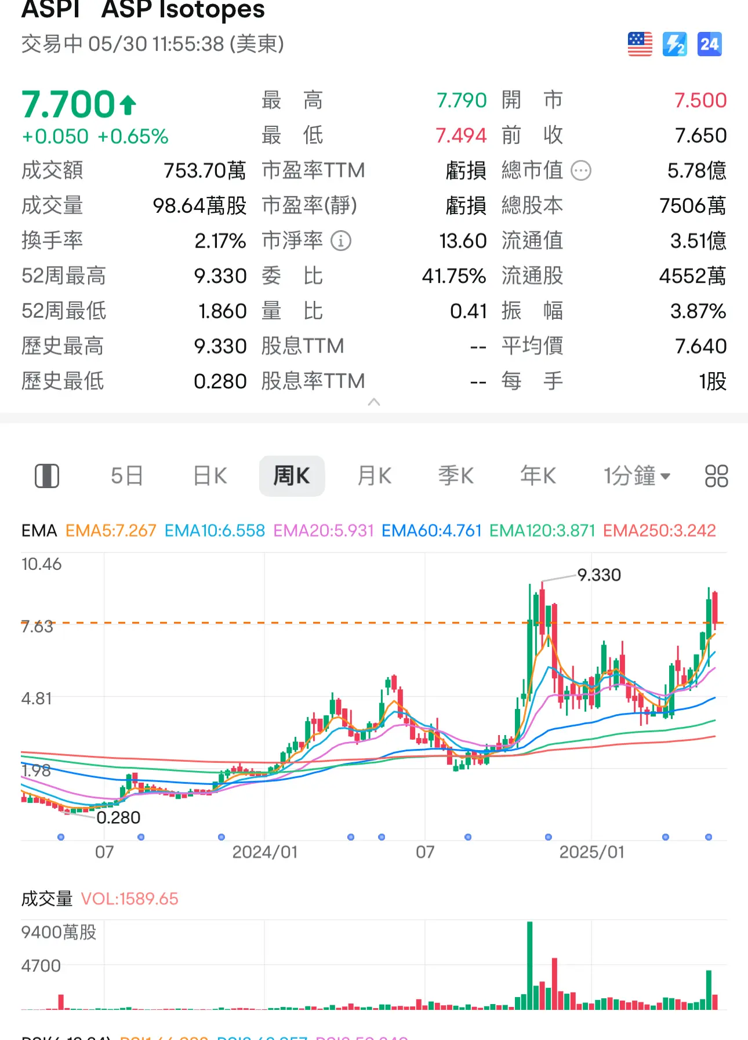The width and height of the screenshot is (748, 1040).
Task: Tap 總市值 value 5.78億
Action: coord(696,170)
